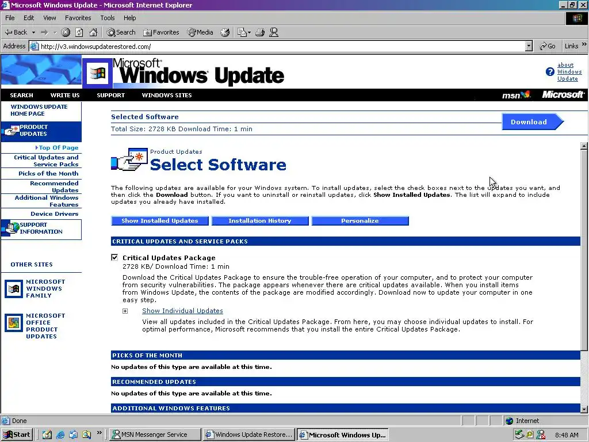The height and width of the screenshot is (442, 589).
Task: Click the msn butterfly logo
Action: 516,95
